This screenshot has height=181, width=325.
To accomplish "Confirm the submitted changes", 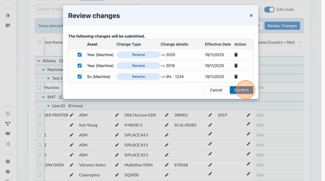I will [241, 90].
